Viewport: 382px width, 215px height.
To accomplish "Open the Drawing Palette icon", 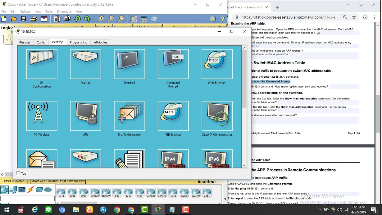I will (x=134, y=19).
